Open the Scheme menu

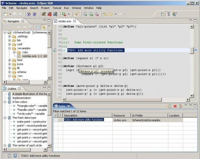tap(76, 8)
